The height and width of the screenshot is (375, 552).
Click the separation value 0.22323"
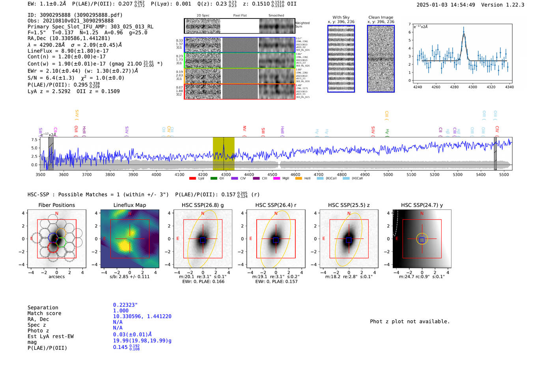125,305
